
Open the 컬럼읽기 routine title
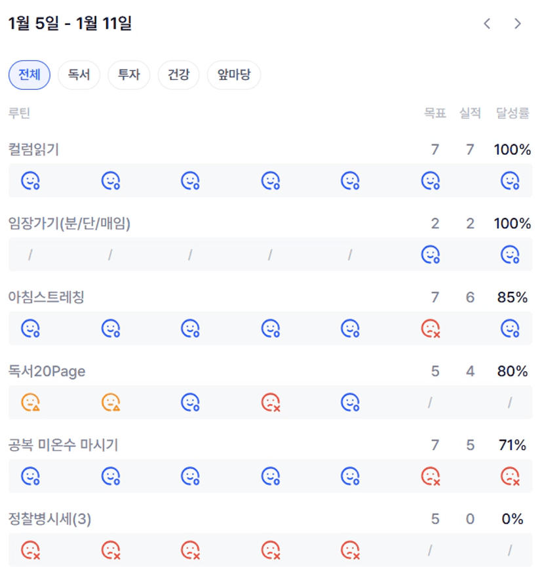(x=34, y=150)
